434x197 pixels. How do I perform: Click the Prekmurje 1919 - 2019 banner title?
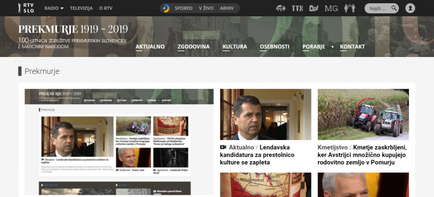[73, 29]
